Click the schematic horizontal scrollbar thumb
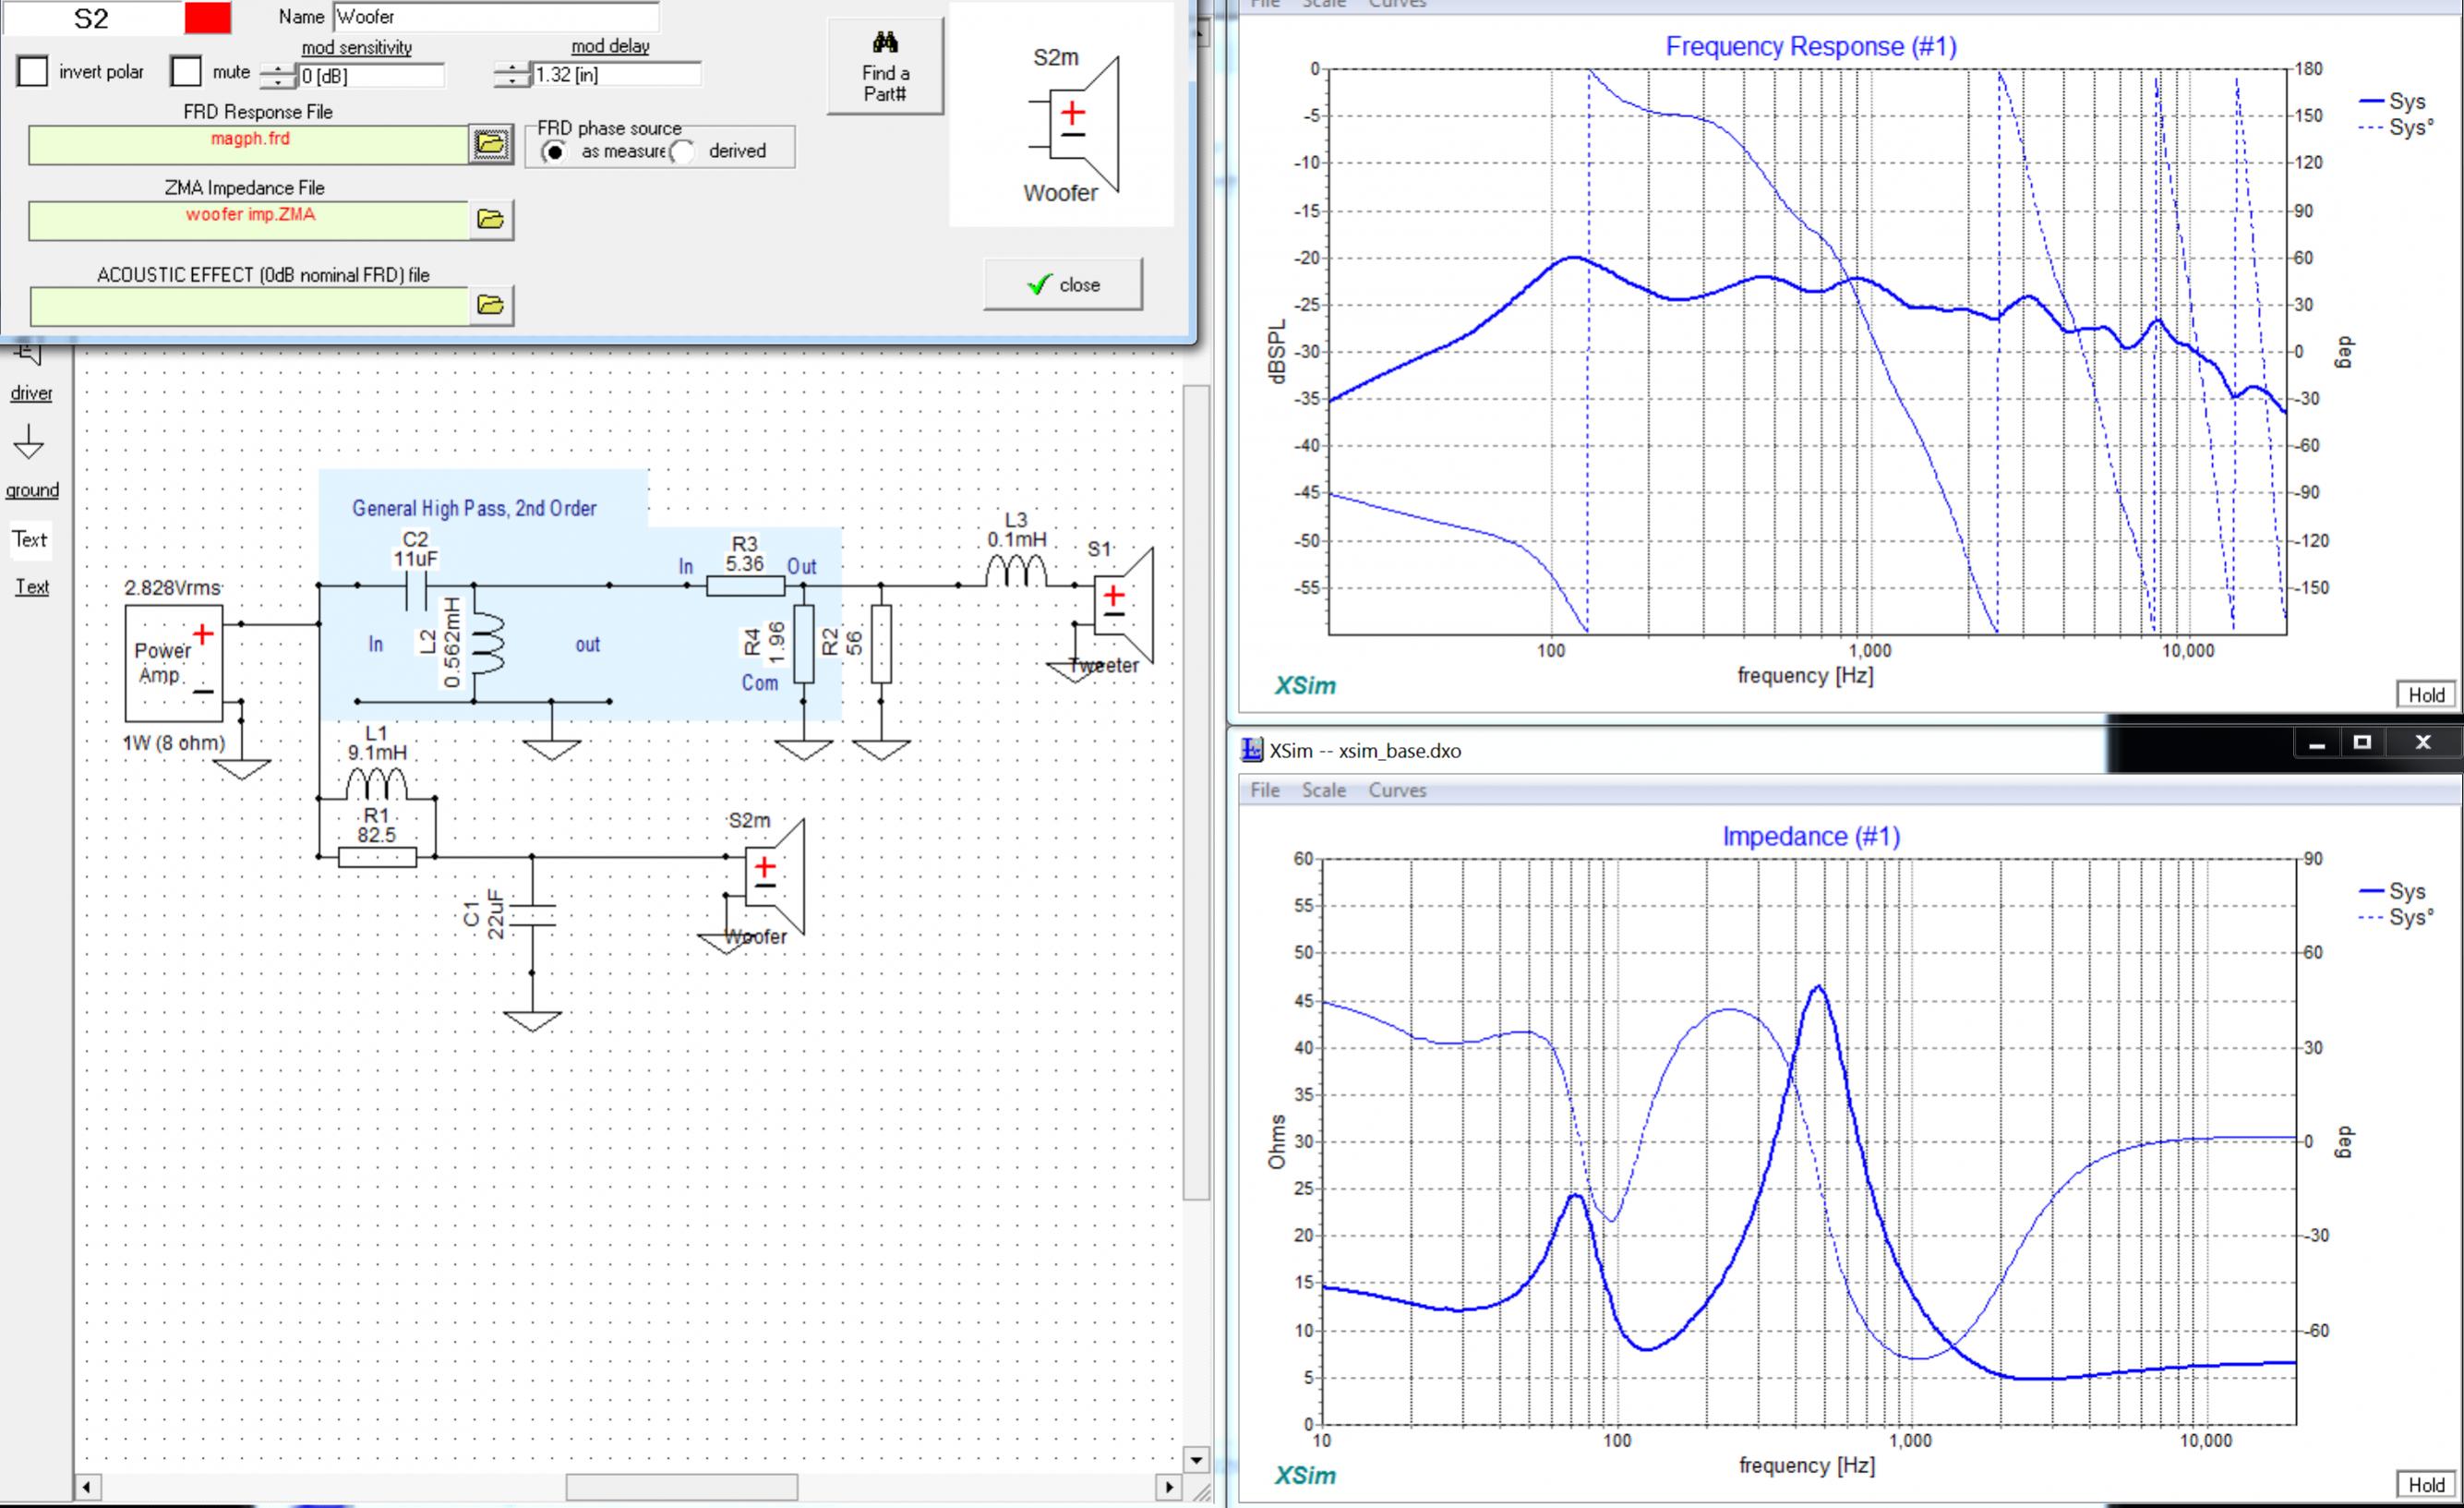Screen dimensions: 2464x1508 point(681,1487)
